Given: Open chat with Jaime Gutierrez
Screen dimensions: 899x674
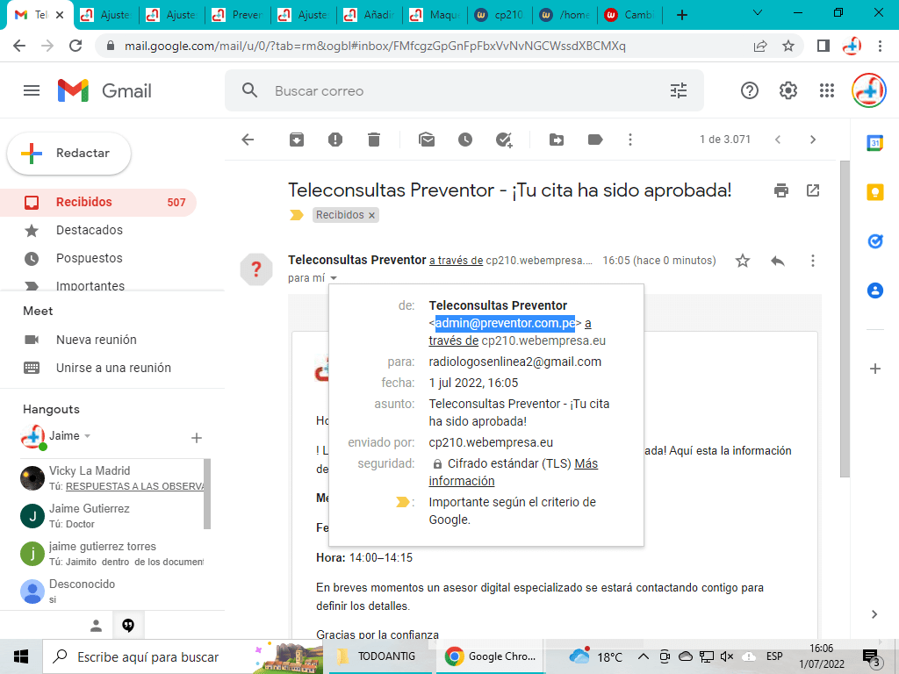Looking at the screenshot, I should click(111, 516).
